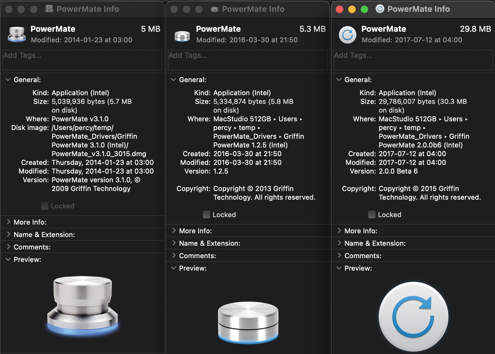Click the "PowerMate_v3.1.0_3015.dmg" disk image name
Screen dimensions: 495x354
point(99,154)
